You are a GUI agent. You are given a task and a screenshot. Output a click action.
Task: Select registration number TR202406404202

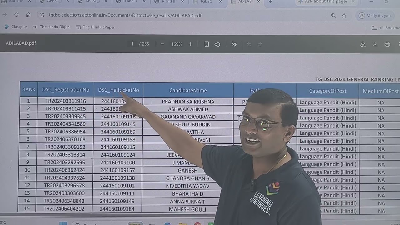(64, 209)
